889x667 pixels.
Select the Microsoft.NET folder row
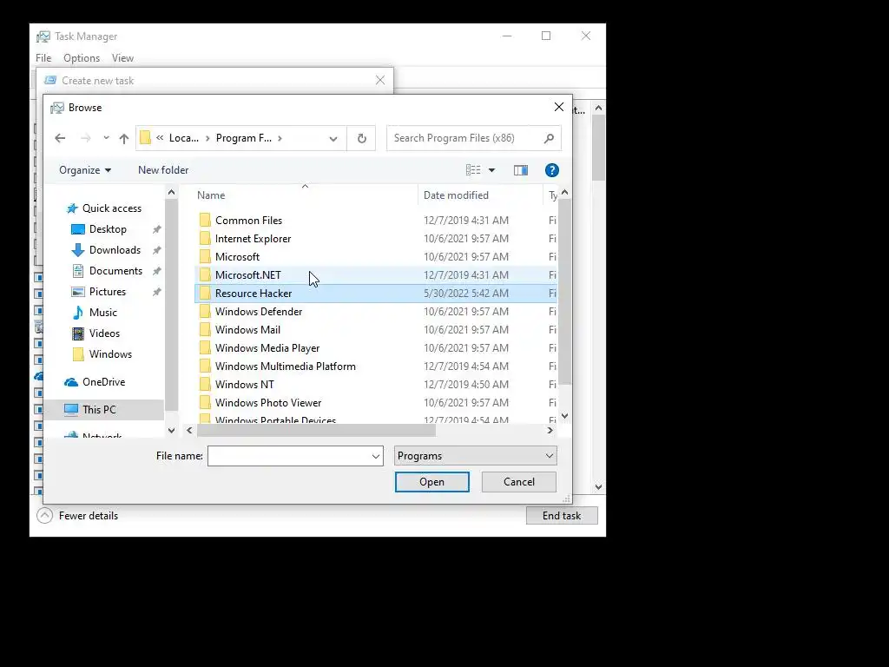click(x=376, y=275)
